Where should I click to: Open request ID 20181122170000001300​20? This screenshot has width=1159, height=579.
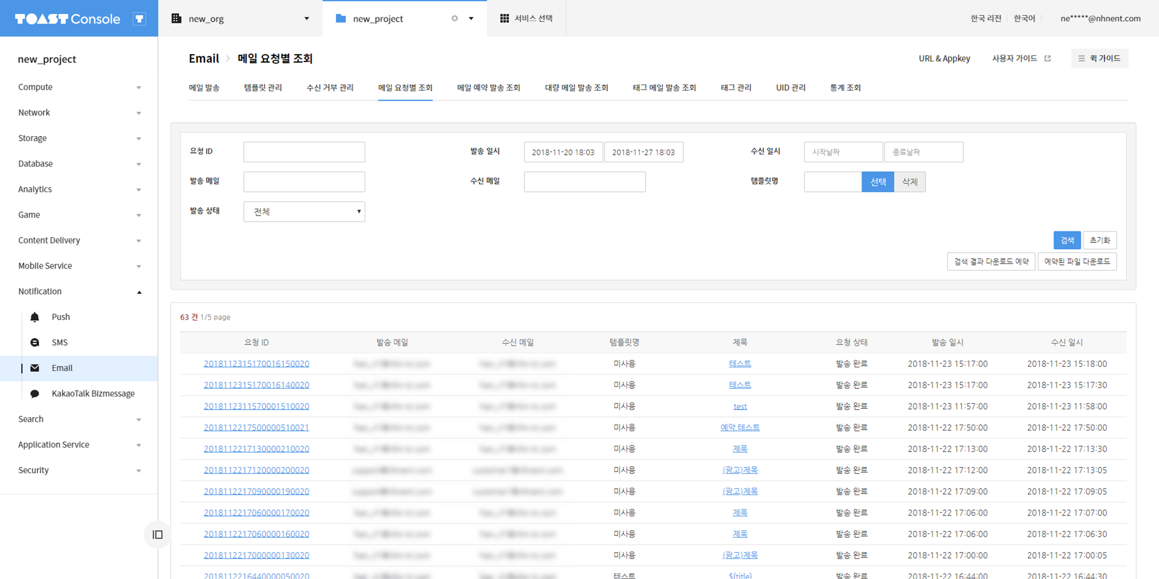click(x=256, y=555)
